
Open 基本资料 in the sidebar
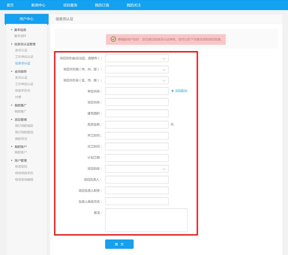click(20, 36)
